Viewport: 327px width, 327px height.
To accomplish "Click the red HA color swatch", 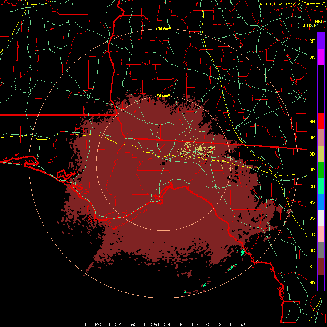I will click(321, 121).
